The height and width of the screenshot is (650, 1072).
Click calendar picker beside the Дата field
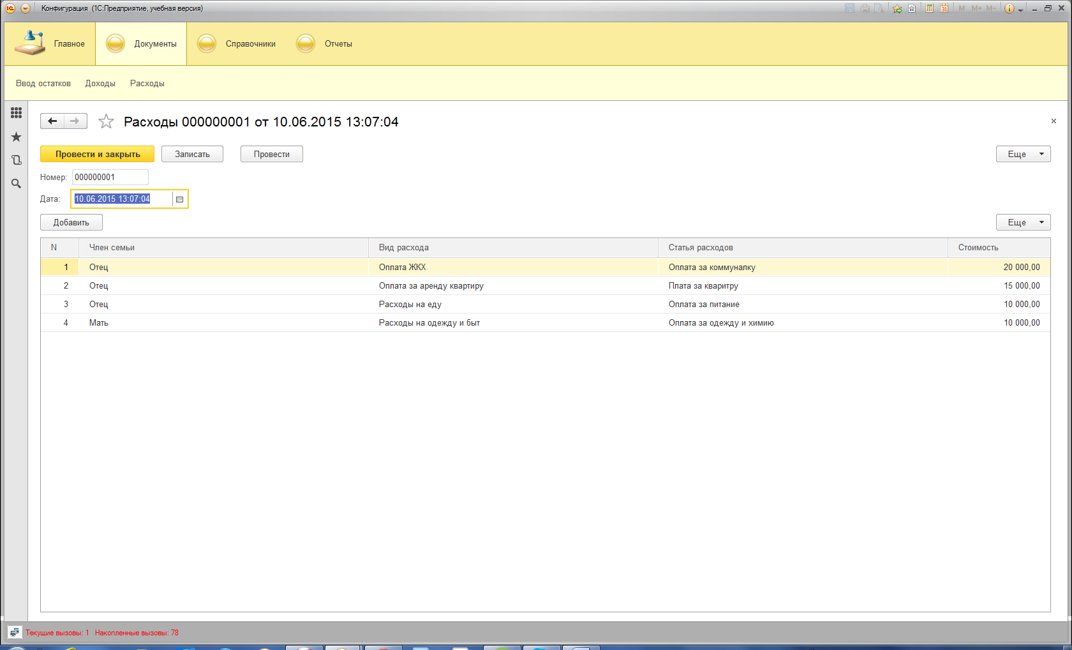click(x=180, y=199)
